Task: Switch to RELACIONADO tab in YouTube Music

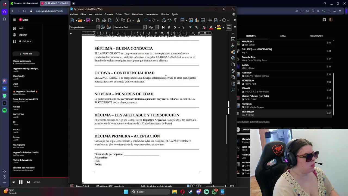Action: pyautogui.click(x=316, y=36)
